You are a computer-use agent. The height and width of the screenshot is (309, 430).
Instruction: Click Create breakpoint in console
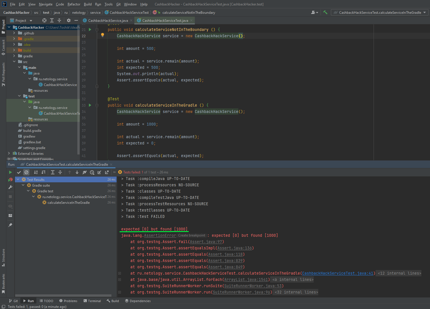point(192,235)
